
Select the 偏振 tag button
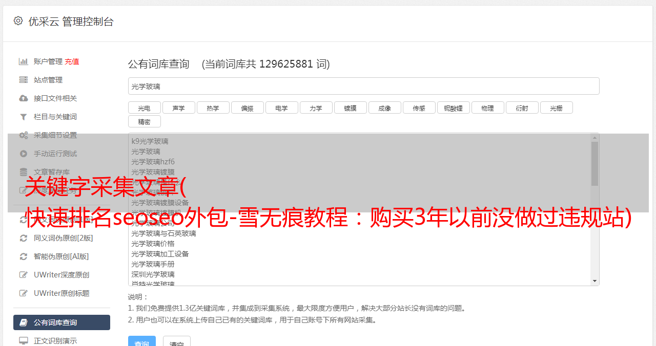click(248, 107)
